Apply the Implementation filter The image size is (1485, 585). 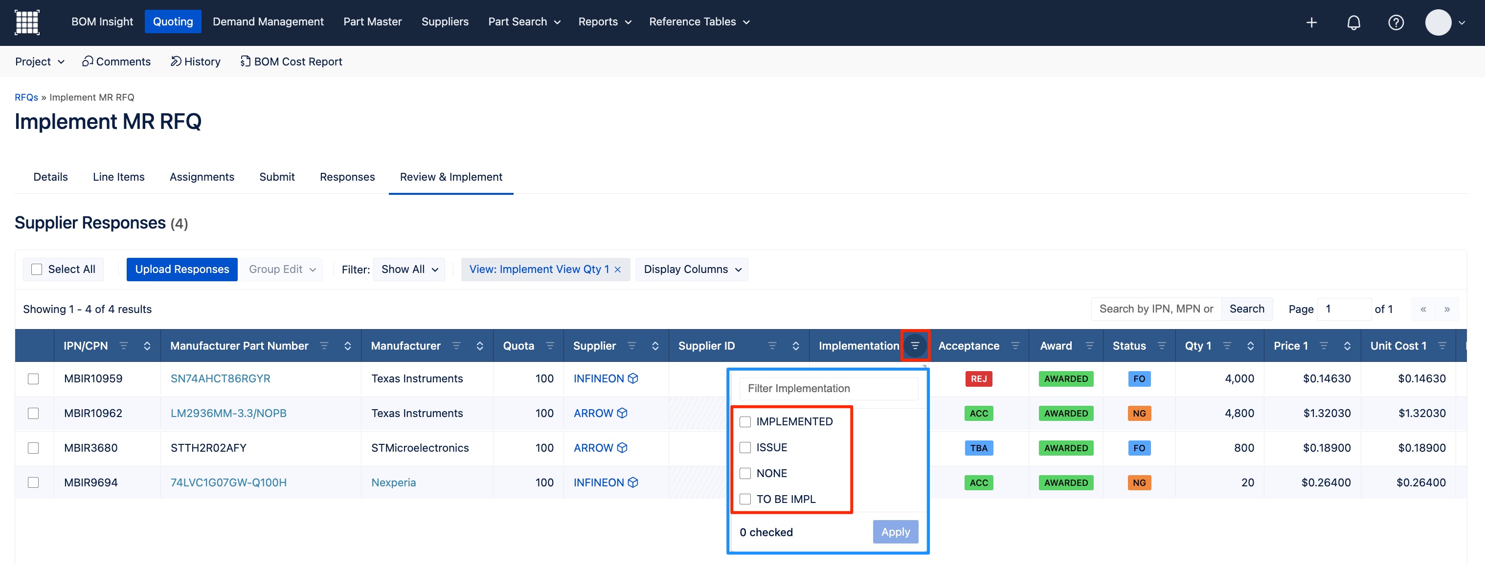pos(895,532)
